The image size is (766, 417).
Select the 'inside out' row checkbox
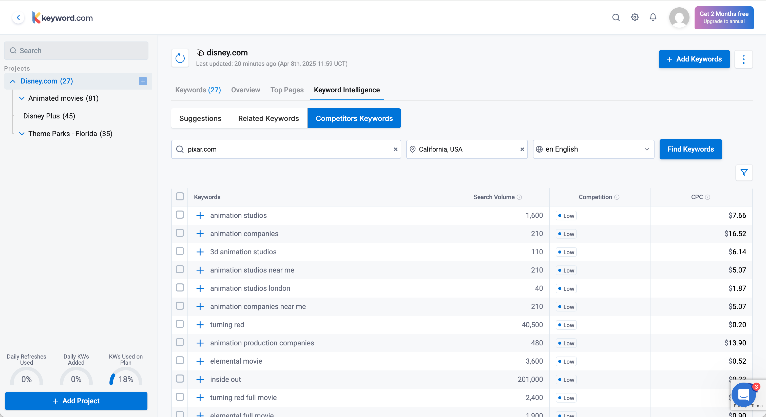[180, 379]
